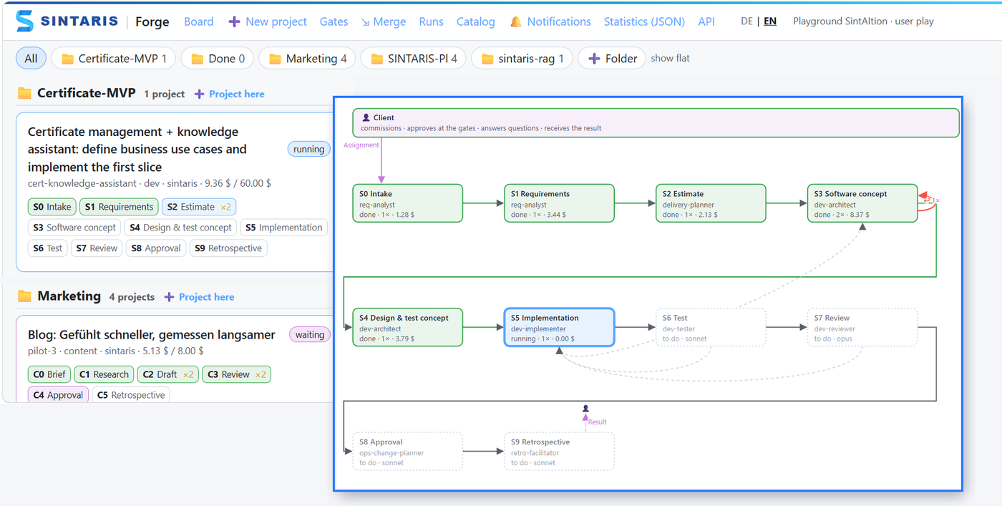Screen dimensions: 1002x506
Task: Click the Marketing section folder icon
Action: (24, 296)
